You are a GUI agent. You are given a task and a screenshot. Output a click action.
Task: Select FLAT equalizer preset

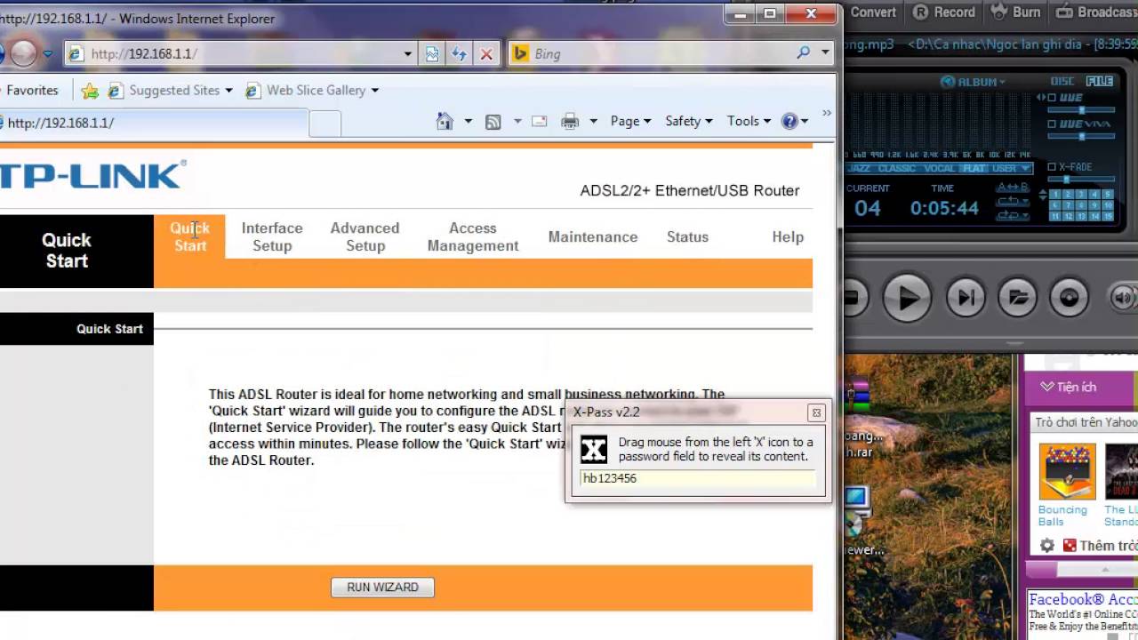974,168
